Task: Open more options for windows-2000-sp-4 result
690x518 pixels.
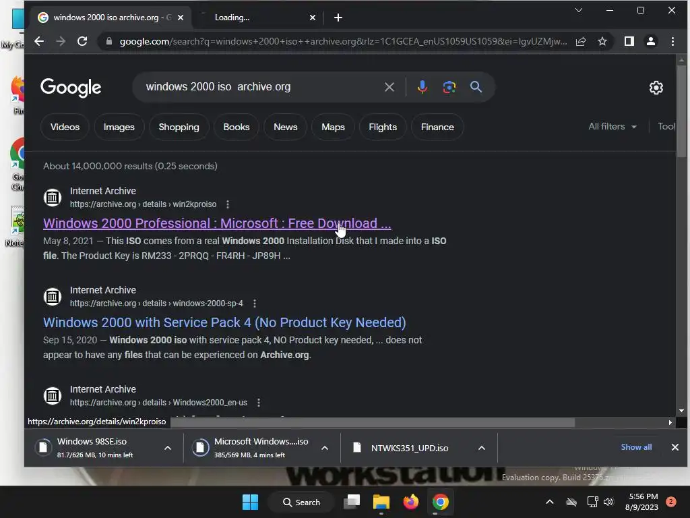Action: click(x=254, y=304)
